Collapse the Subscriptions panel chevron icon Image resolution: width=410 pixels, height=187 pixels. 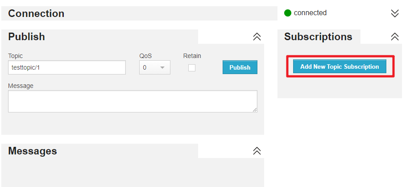coord(394,37)
